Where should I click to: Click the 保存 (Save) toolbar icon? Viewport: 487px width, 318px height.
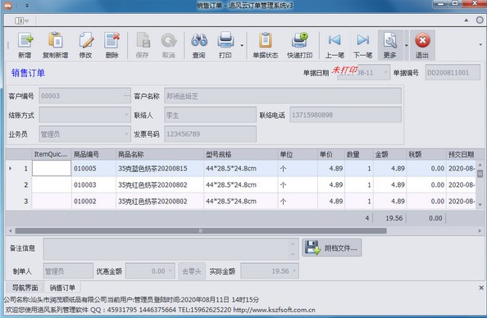pyautogui.click(x=143, y=45)
